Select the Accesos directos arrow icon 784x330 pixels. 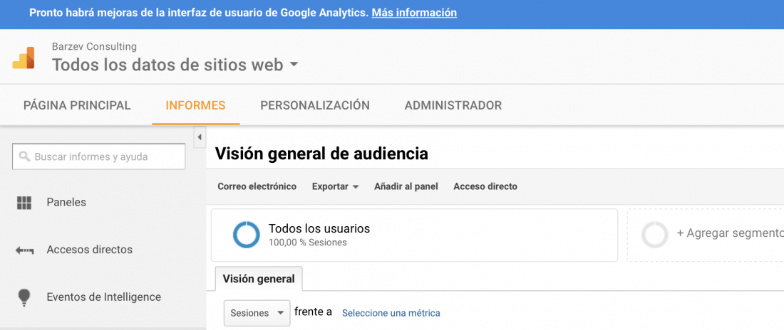(24, 250)
